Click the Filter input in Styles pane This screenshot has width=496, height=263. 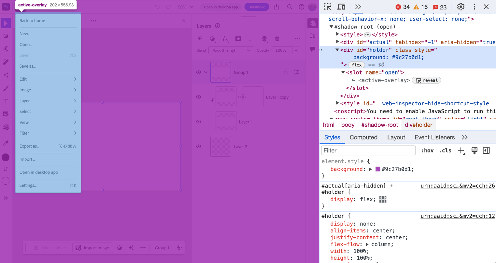coord(368,151)
